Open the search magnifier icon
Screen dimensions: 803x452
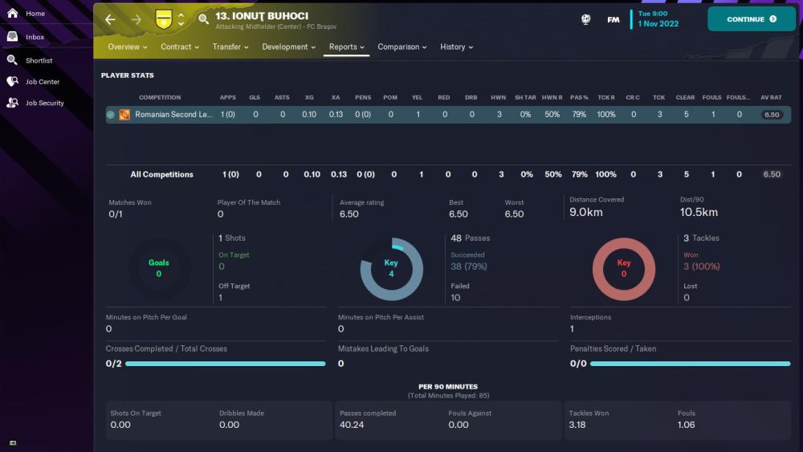[x=203, y=19]
